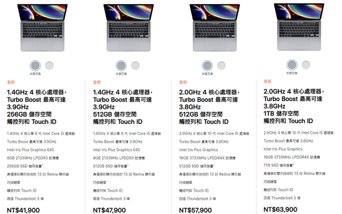342x214 pixels.
Task: Select space gray swatch for NT$57,900 model
Action: [207, 66]
